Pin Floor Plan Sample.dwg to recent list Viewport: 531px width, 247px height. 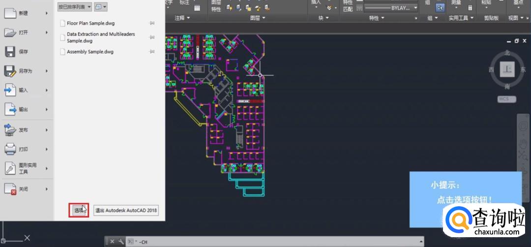click(152, 23)
